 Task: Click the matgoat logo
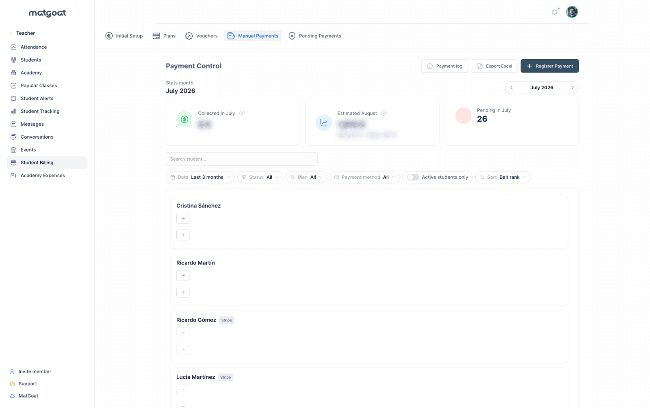pyautogui.click(x=47, y=13)
